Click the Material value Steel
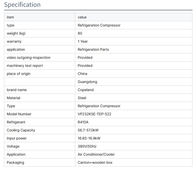The height and width of the screenshot is (169, 196). pyautogui.click(x=82, y=98)
